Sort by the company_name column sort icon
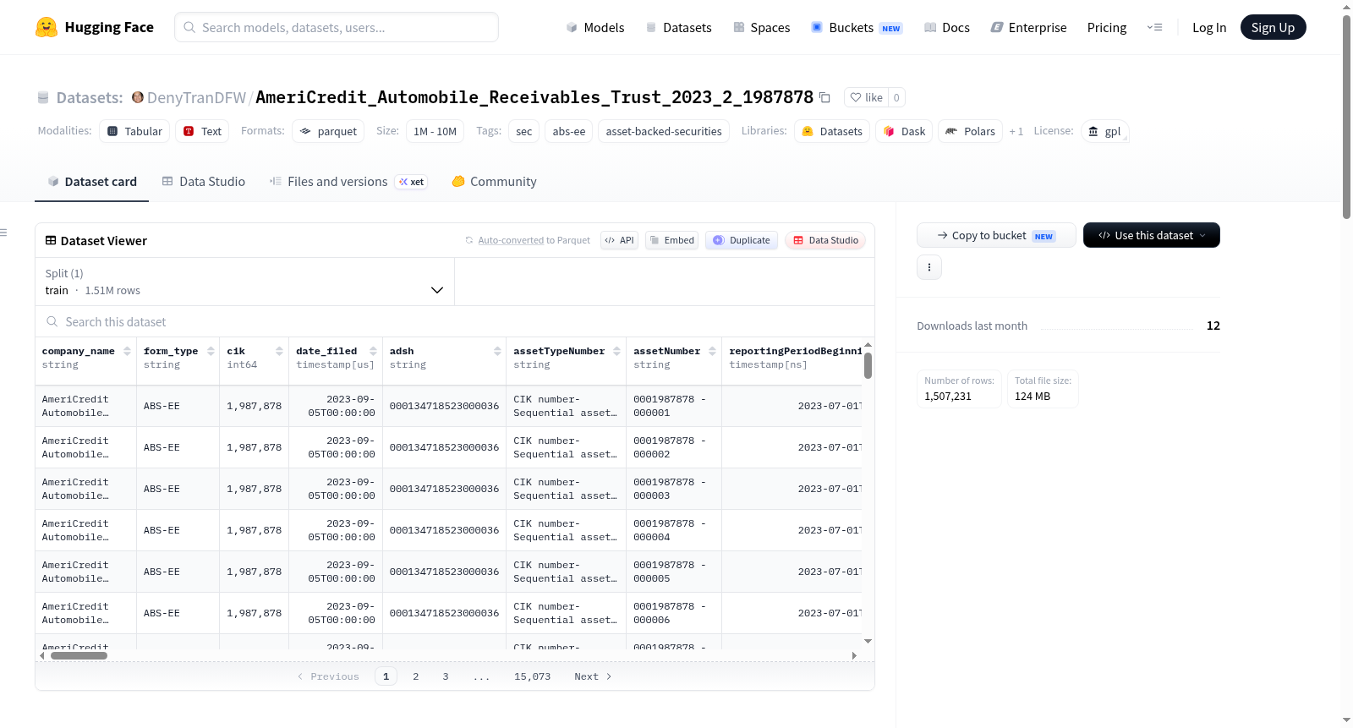Screen dimensions: 1353x728 click(x=127, y=351)
